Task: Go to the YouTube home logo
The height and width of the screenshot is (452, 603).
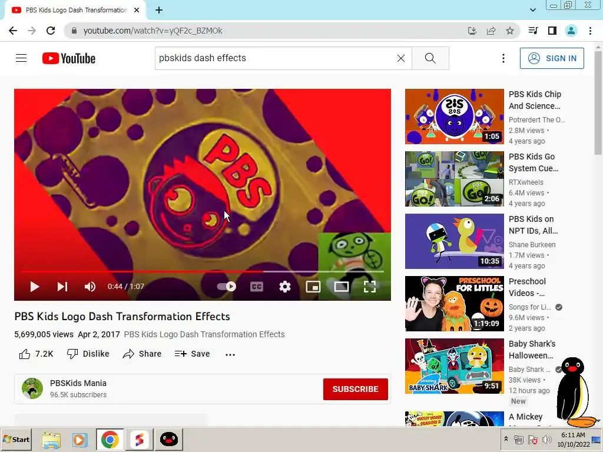Action: tap(69, 58)
